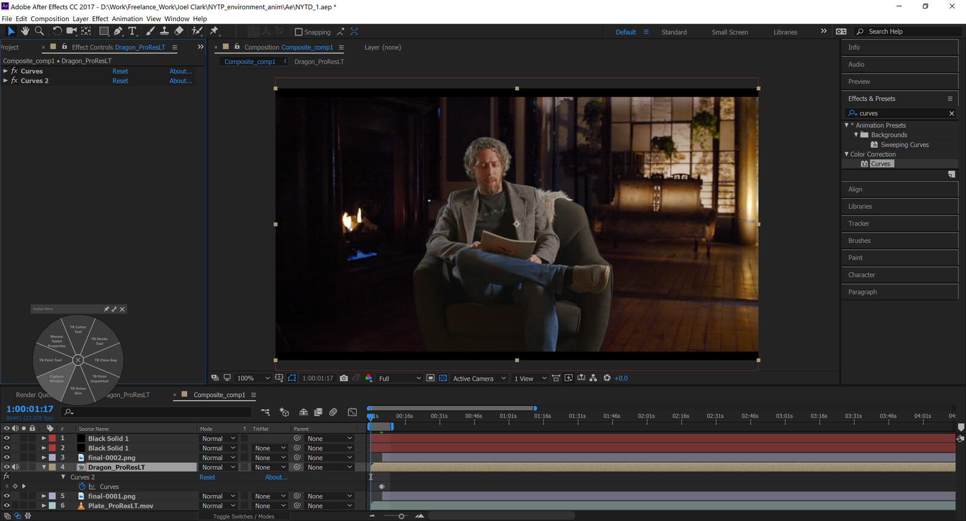
Task: Enable Motion Blur for timeline
Action: (x=333, y=412)
